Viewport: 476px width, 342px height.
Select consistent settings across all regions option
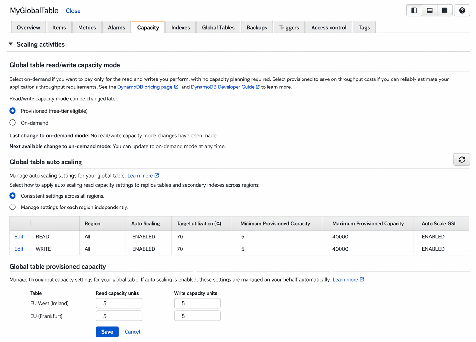pyautogui.click(x=12, y=195)
